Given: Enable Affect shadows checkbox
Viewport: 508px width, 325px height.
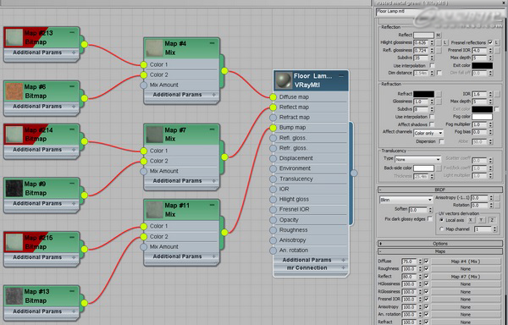Looking at the screenshot, I should coord(432,124).
